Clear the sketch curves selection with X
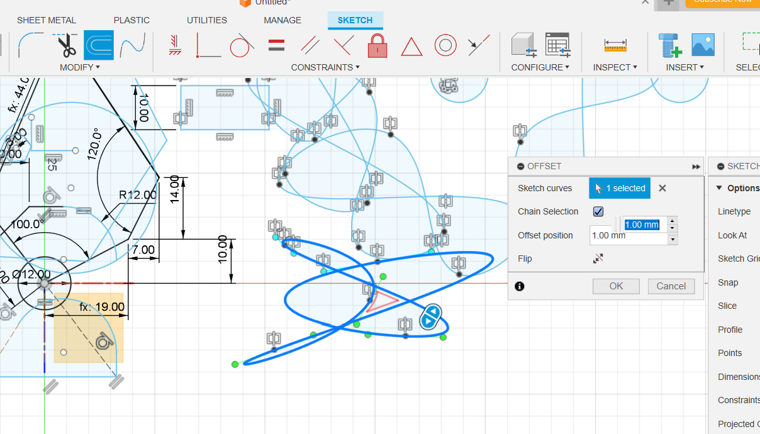The width and height of the screenshot is (760, 434). 662,188
